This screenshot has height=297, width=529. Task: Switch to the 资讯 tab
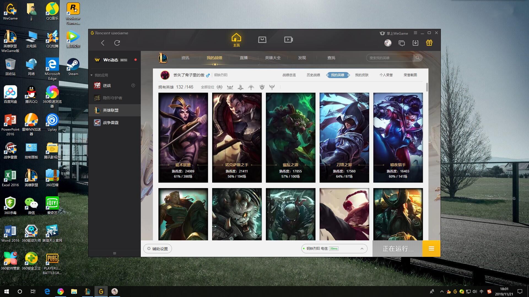pyautogui.click(x=185, y=58)
